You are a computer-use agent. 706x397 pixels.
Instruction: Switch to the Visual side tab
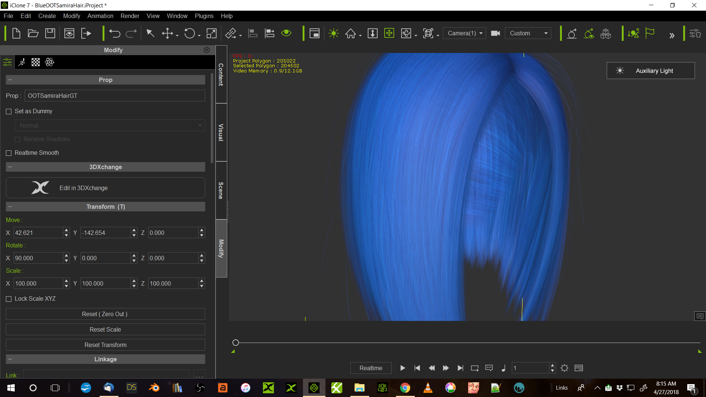(221, 132)
